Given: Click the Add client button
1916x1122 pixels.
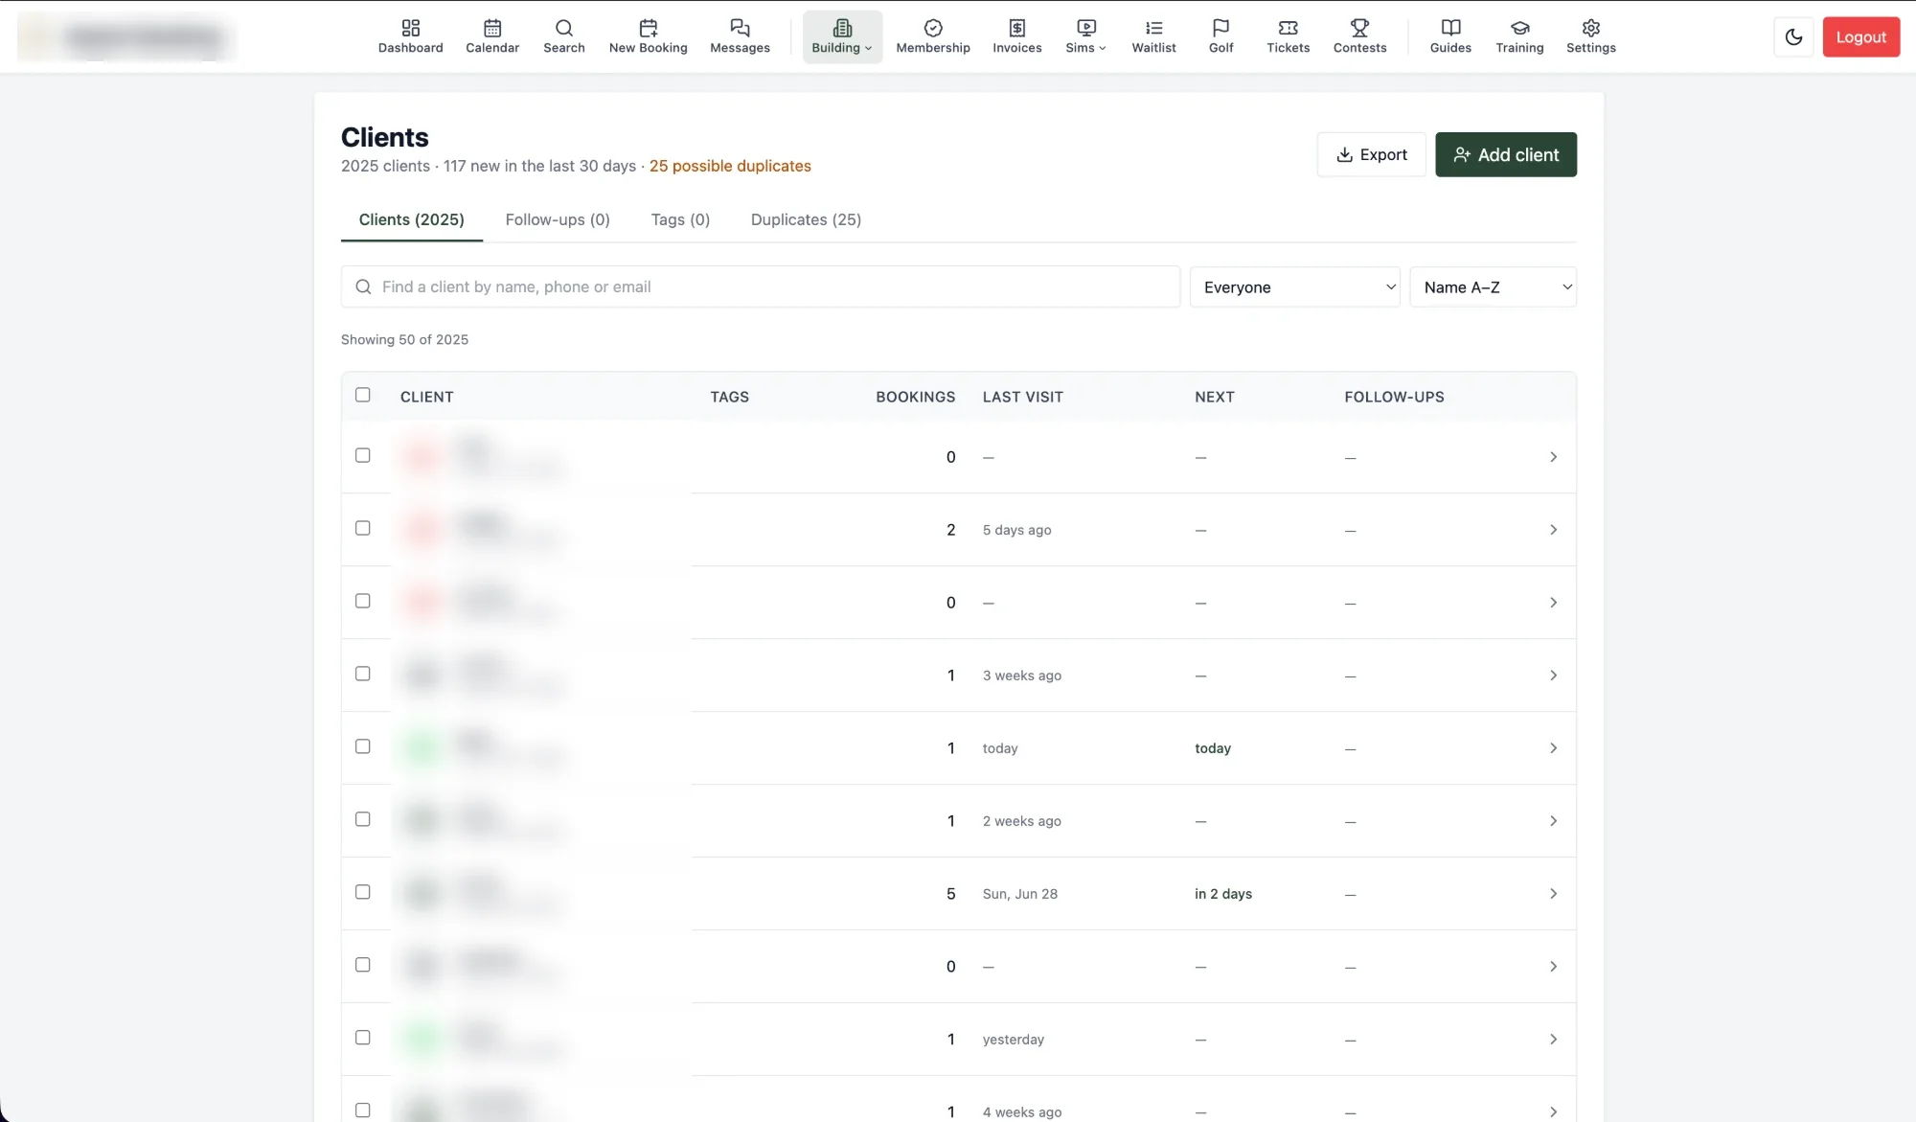Looking at the screenshot, I should click(x=1505, y=154).
